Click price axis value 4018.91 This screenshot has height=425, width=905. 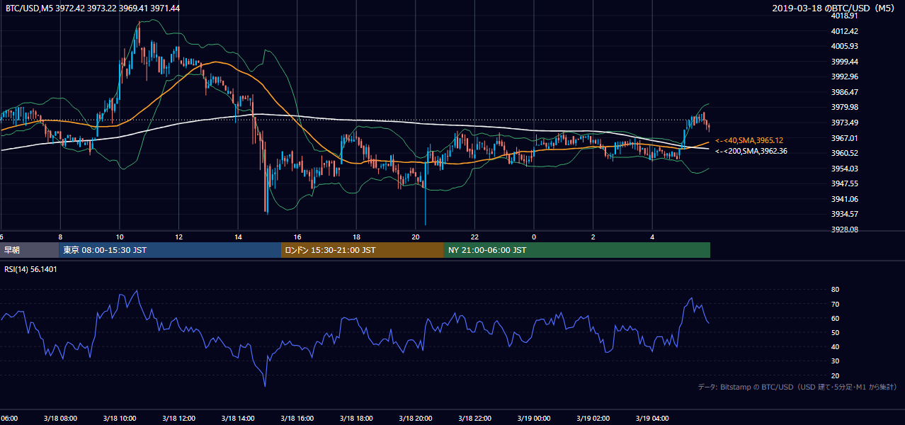845,16
